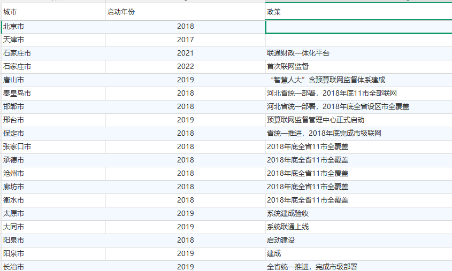Select the 建成 policy cell for 阳泉市

coord(358,254)
